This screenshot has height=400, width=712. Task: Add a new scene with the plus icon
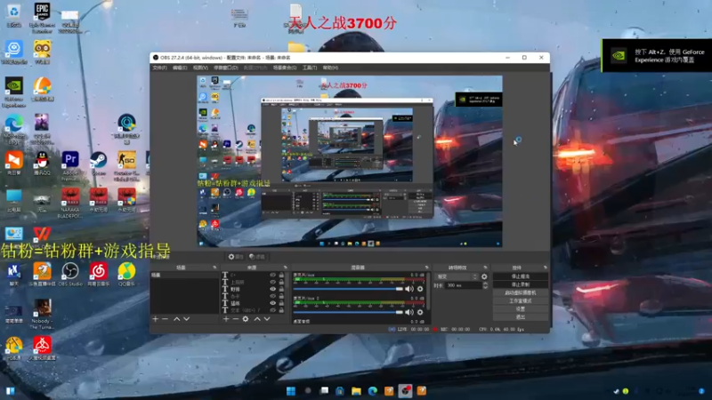155,319
